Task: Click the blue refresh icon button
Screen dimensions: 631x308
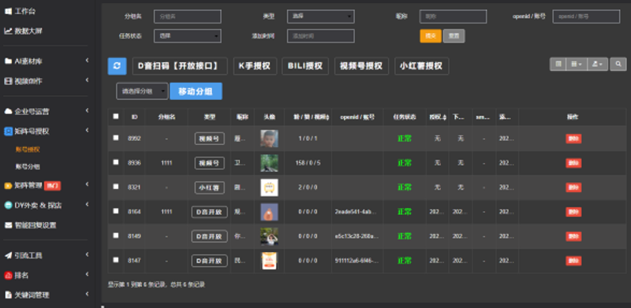Action: point(117,66)
